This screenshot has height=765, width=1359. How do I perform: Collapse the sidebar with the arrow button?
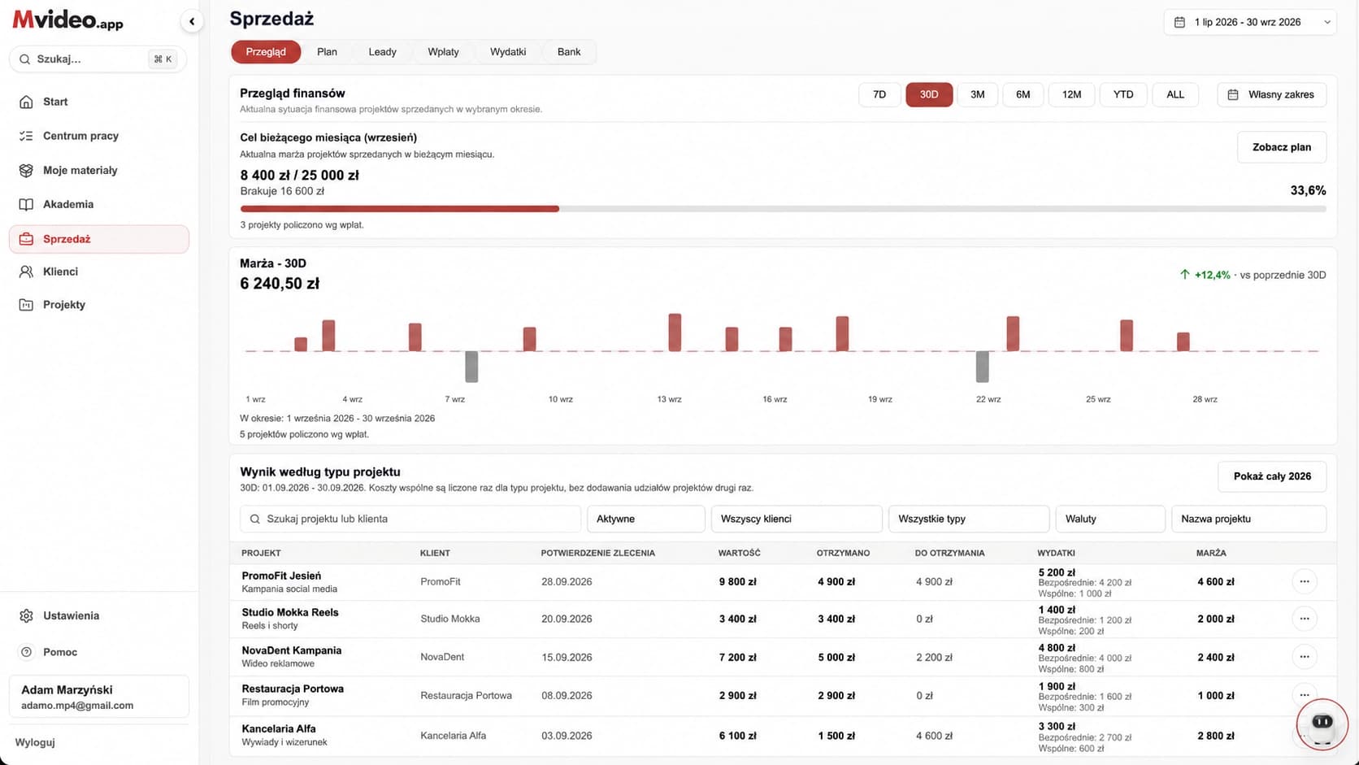coord(192,22)
